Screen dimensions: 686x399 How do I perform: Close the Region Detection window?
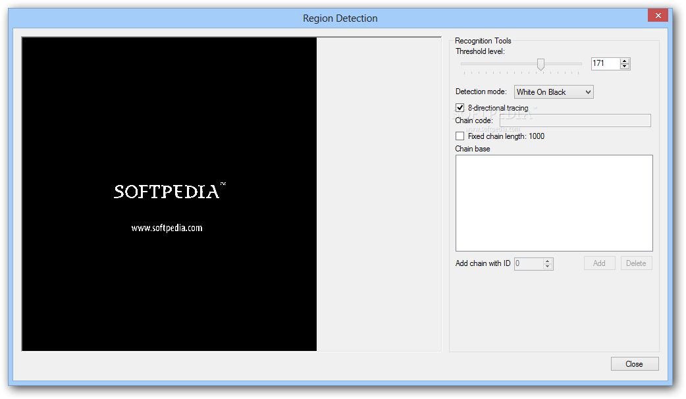(658, 16)
